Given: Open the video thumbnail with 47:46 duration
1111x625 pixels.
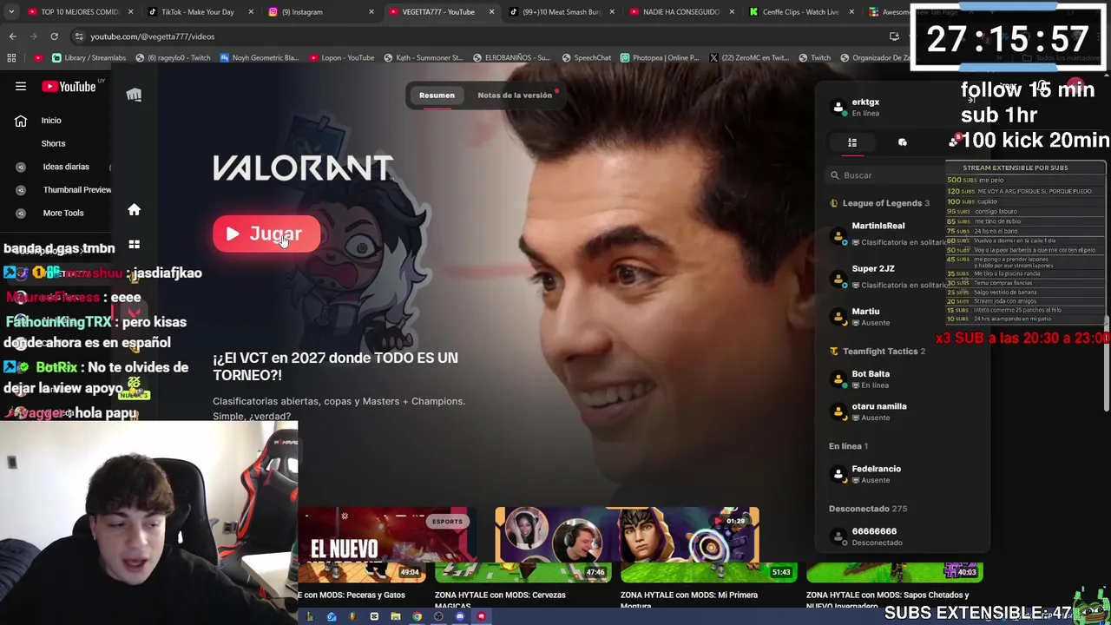Looking at the screenshot, I should tap(523, 572).
